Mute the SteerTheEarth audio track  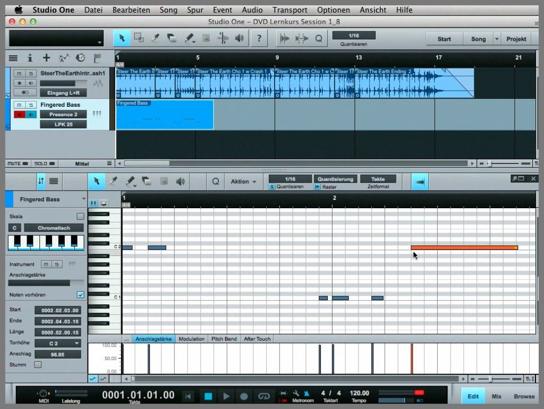click(19, 73)
